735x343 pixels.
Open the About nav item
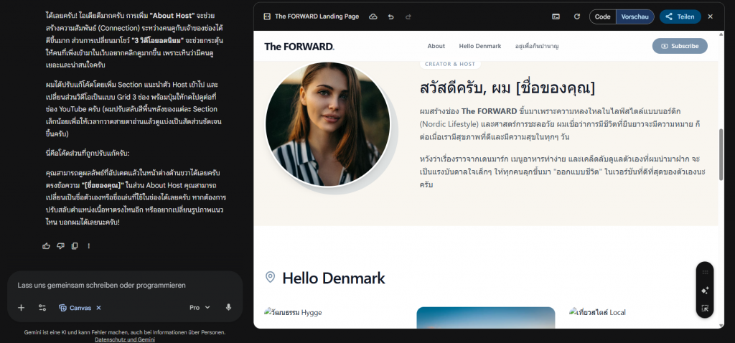pos(436,46)
